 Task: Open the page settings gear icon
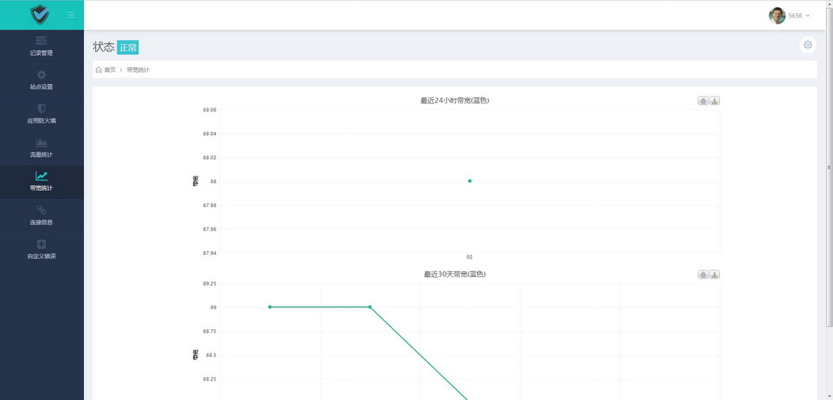[x=807, y=44]
